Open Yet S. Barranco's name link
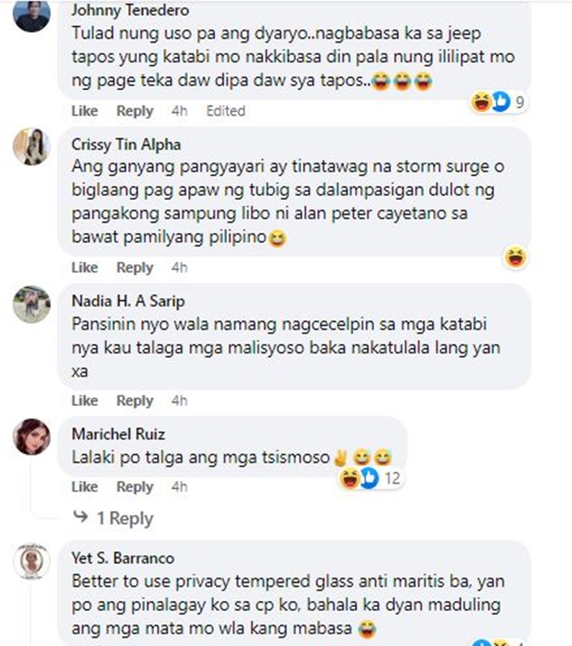Screen dimensions: 572x646 tap(123, 558)
